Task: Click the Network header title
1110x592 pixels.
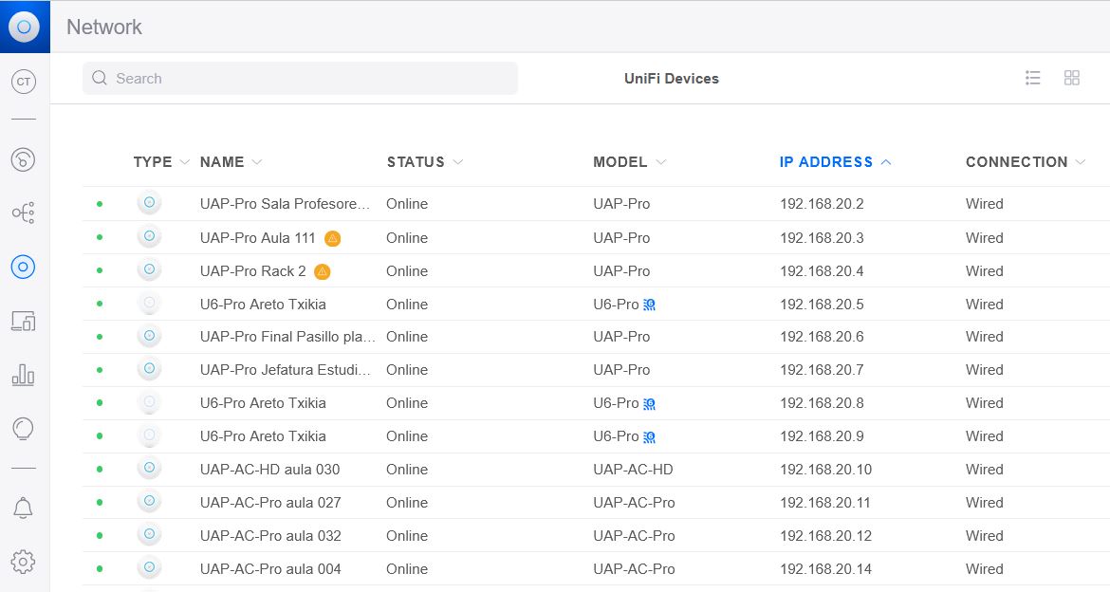Action: click(104, 27)
